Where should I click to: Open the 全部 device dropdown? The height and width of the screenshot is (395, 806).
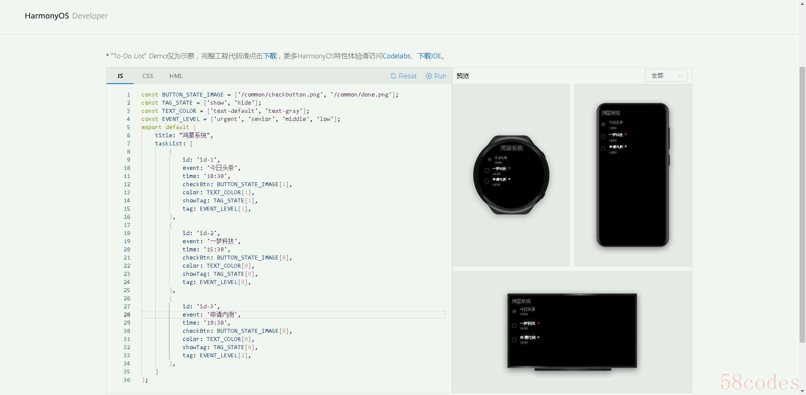tap(666, 75)
